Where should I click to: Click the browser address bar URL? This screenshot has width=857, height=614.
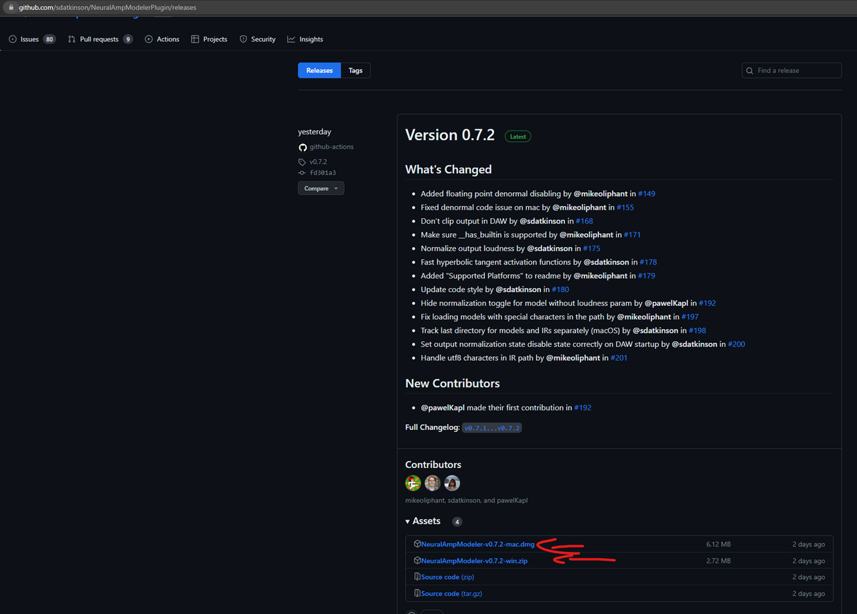(x=107, y=7)
